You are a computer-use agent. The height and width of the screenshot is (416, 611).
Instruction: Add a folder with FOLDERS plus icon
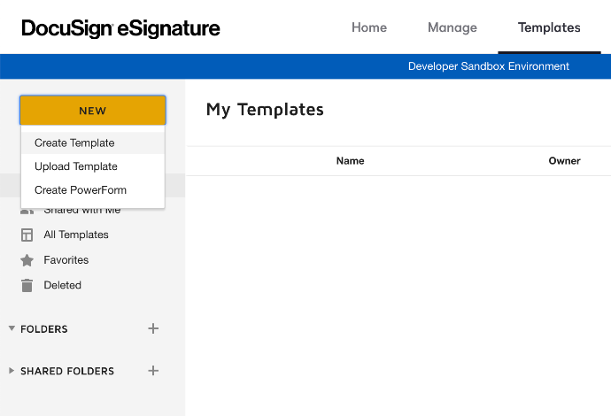pos(153,328)
